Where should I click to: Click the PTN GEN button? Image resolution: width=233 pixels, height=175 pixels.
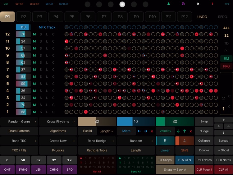click(185, 160)
